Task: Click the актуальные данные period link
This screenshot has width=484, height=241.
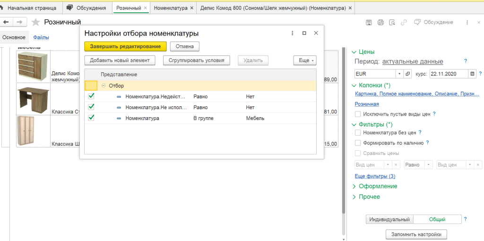Action: [413, 61]
